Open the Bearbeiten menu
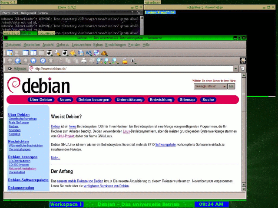This screenshot has height=208, width=278. click(32, 45)
